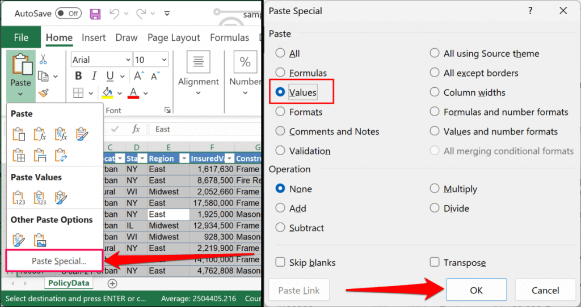Check the Transpose option

pos(435,263)
